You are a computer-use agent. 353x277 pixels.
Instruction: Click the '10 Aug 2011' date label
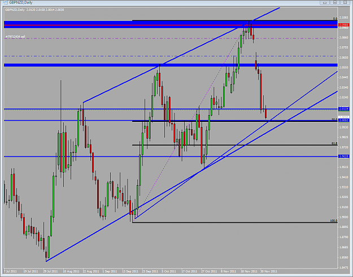click(x=71, y=271)
